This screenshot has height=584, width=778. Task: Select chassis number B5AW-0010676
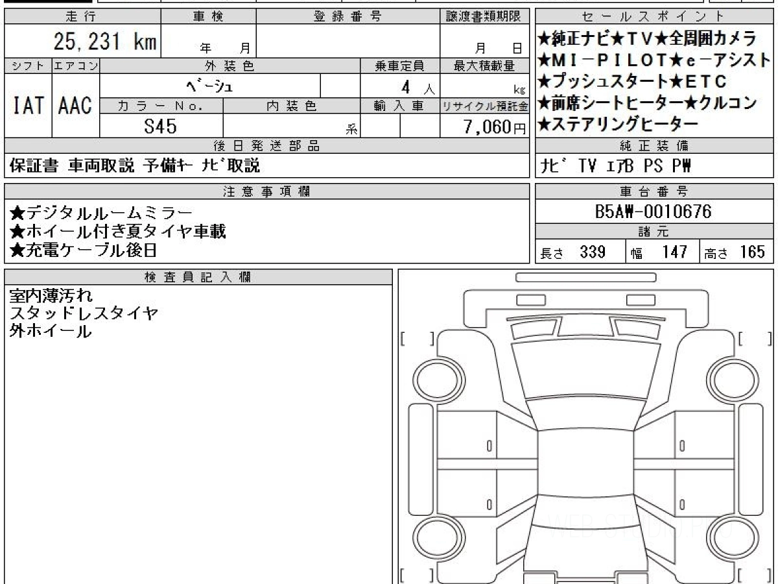pyautogui.click(x=653, y=212)
